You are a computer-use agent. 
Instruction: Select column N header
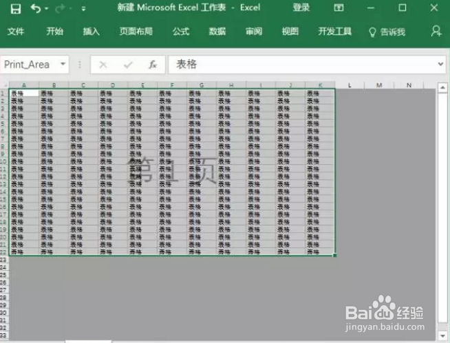click(409, 85)
